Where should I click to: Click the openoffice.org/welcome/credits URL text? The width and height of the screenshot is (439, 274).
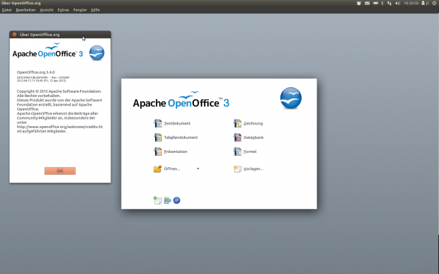[x=59, y=127]
